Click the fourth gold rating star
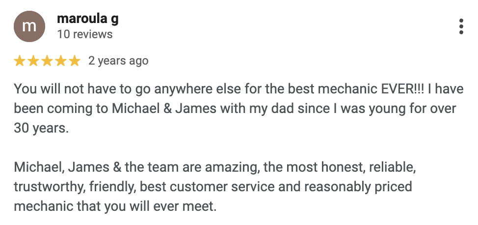Viewport: 478px width, 225px height. (61, 61)
